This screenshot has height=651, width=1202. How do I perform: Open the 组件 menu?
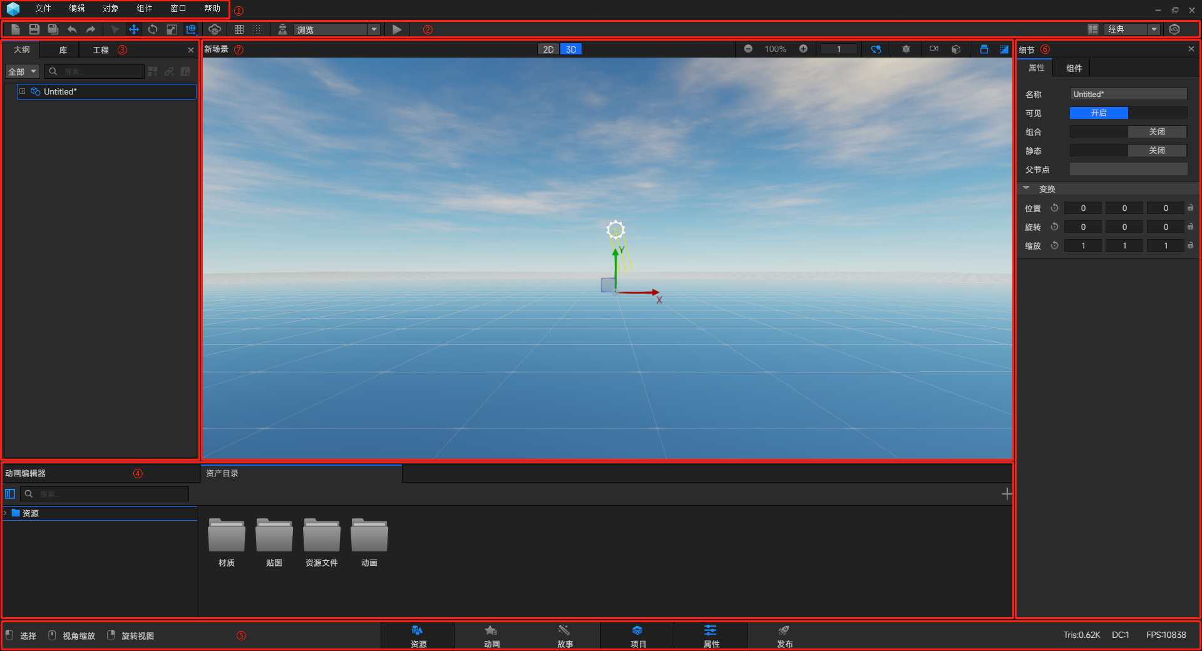pyautogui.click(x=145, y=9)
